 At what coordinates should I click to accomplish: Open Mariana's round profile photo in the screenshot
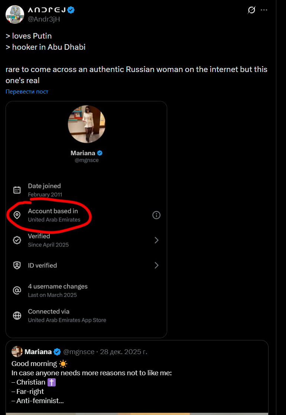(87, 124)
